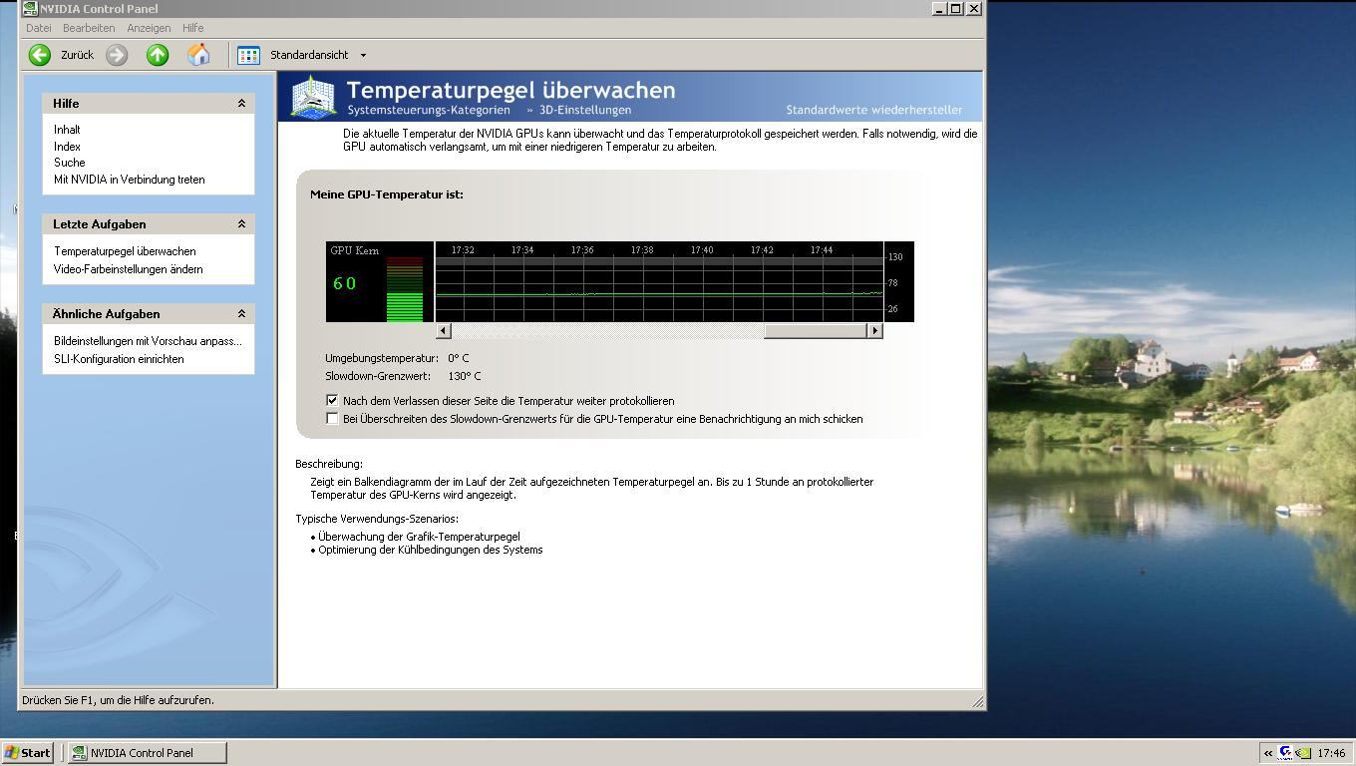Click the green 60 GPU temperature readout
The width and height of the screenshot is (1356, 766).
pos(345,283)
